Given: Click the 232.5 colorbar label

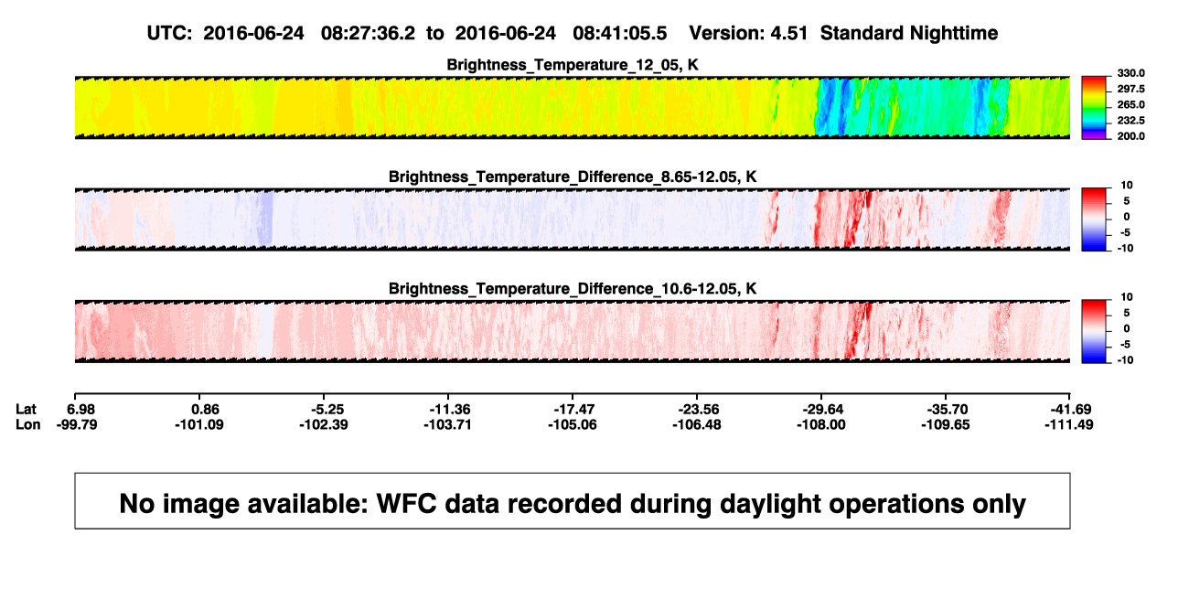Looking at the screenshot, I should (1130, 120).
